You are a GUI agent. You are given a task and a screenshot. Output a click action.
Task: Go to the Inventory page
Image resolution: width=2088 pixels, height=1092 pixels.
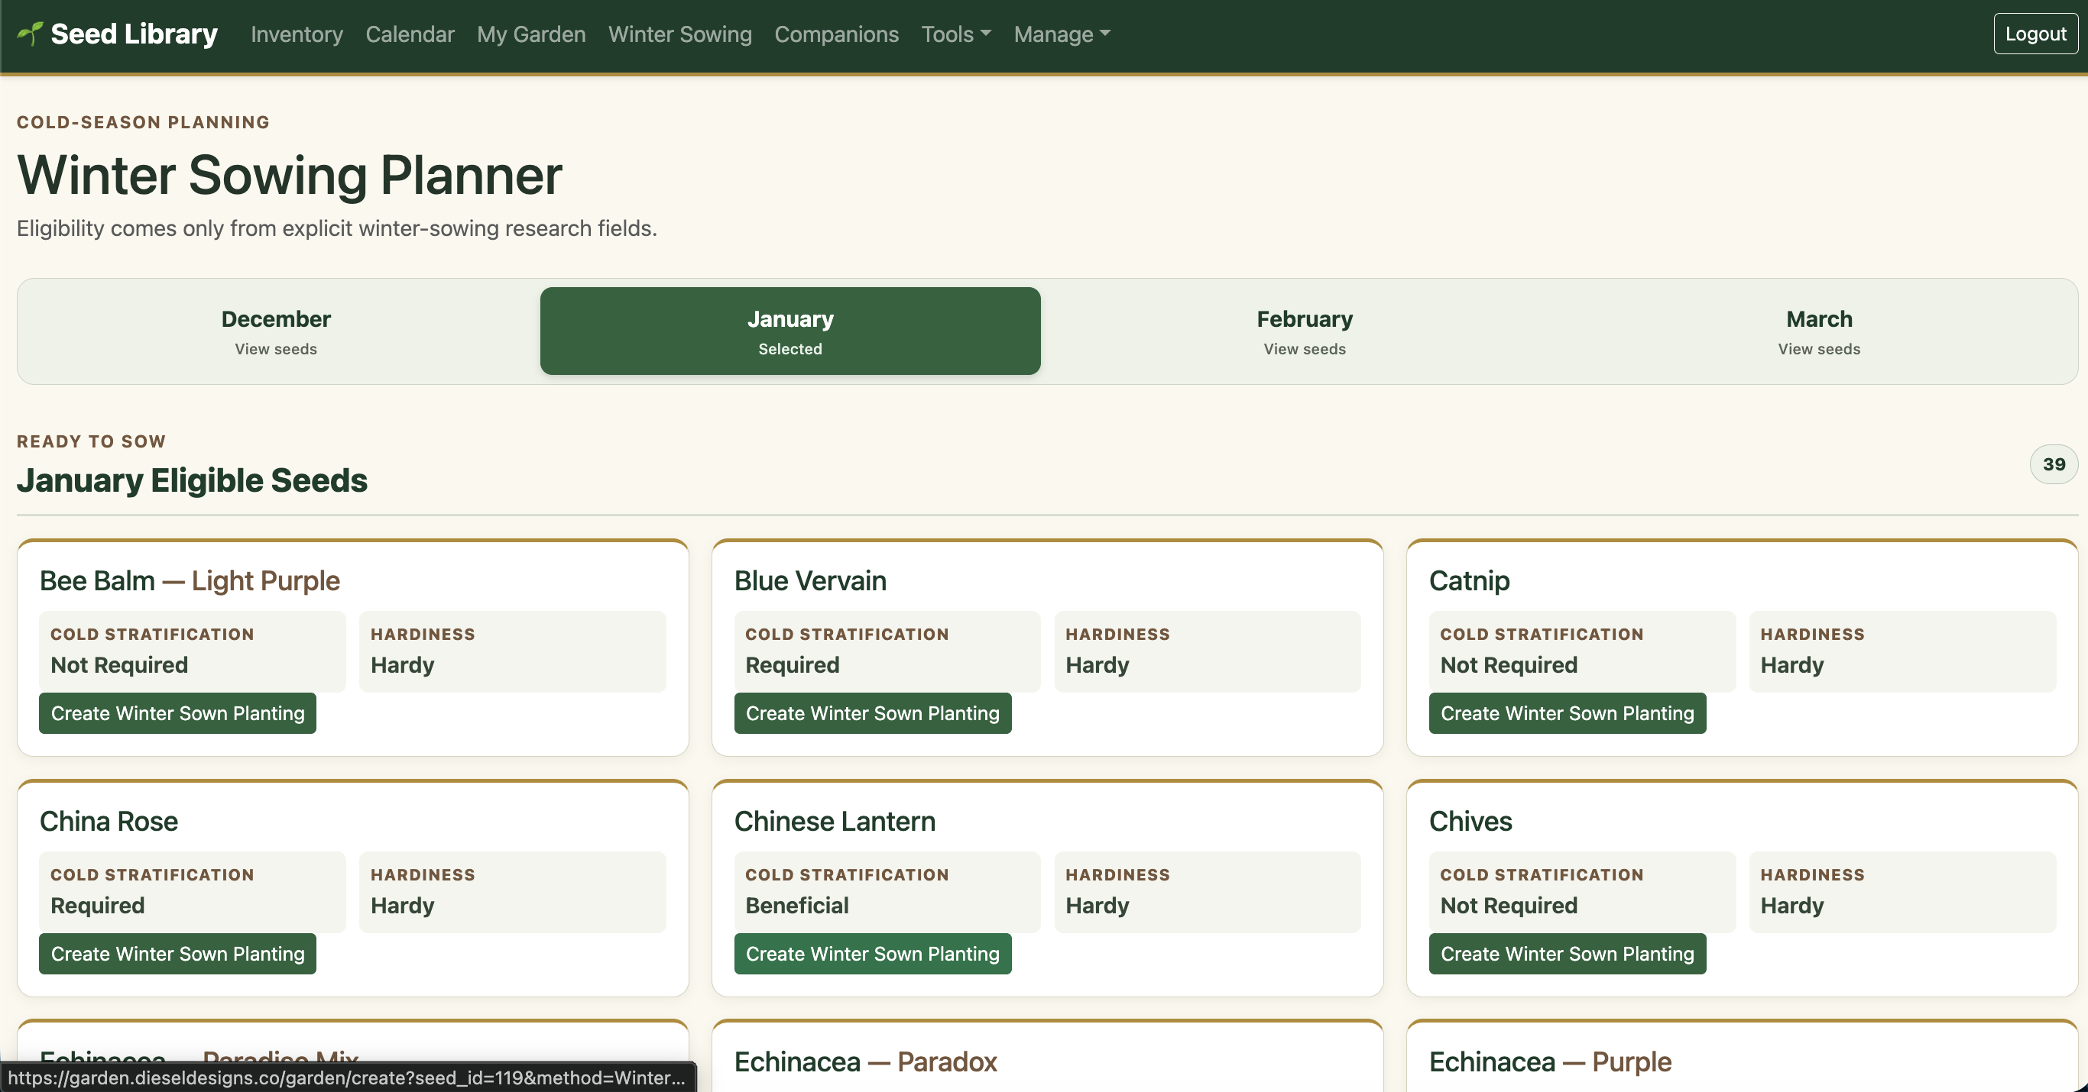pyautogui.click(x=297, y=34)
